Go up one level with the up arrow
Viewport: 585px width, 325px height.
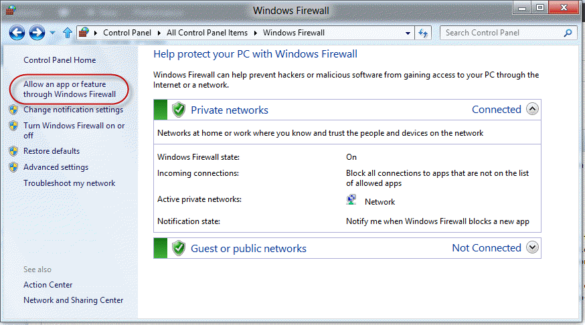coord(67,33)
